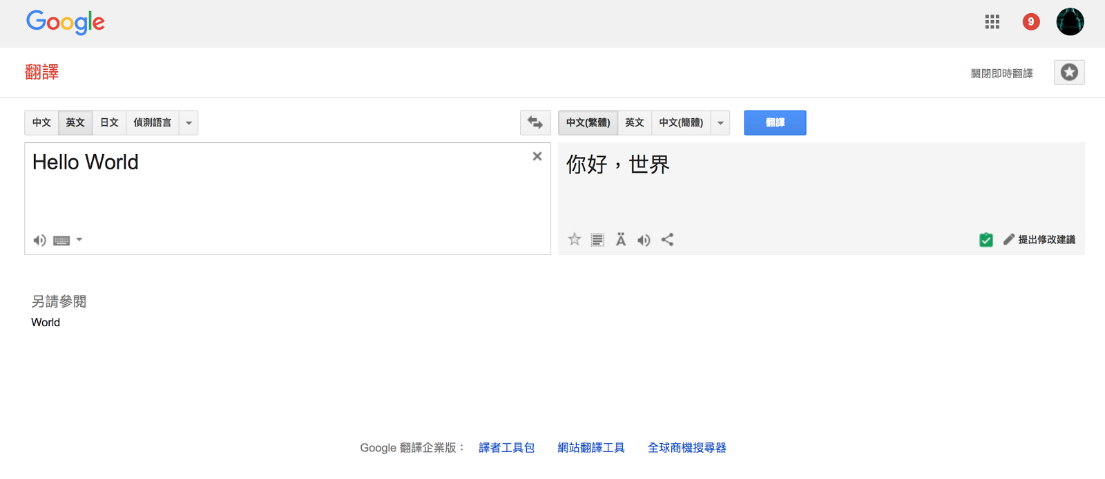Open 網站翻譯工具 link
The image size is (1105, 479).
591,448
